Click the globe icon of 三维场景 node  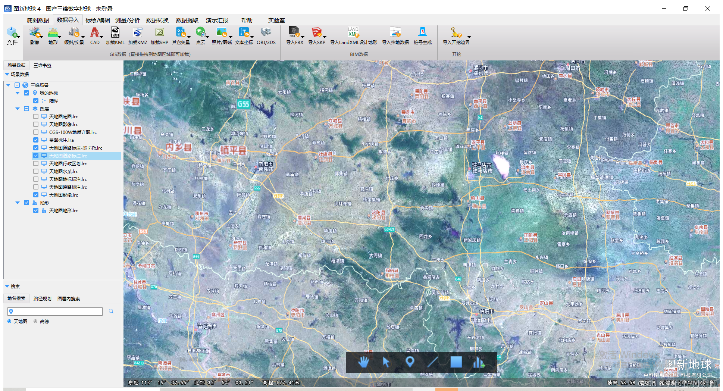click(25, 85)
